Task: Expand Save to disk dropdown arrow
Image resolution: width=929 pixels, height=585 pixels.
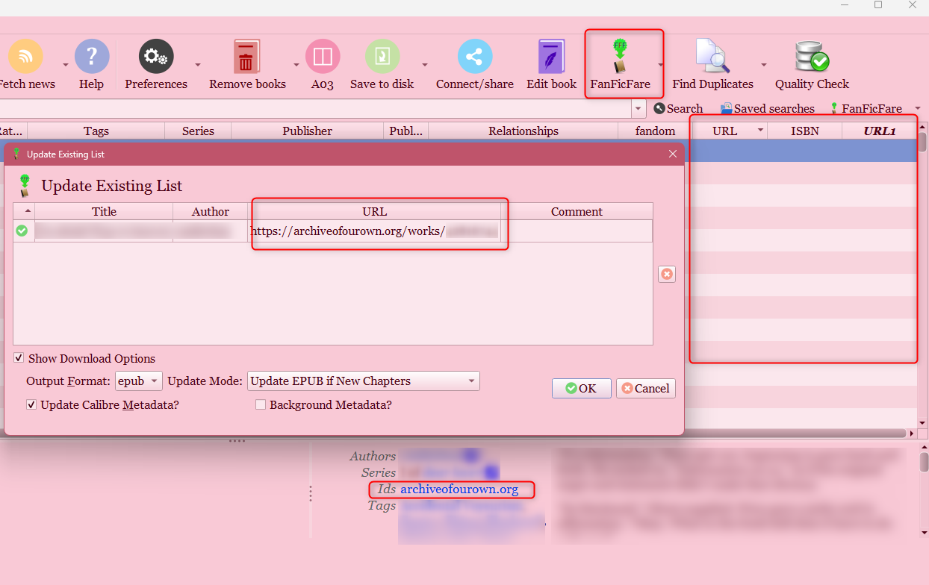Action: click(x=425, y=65)
